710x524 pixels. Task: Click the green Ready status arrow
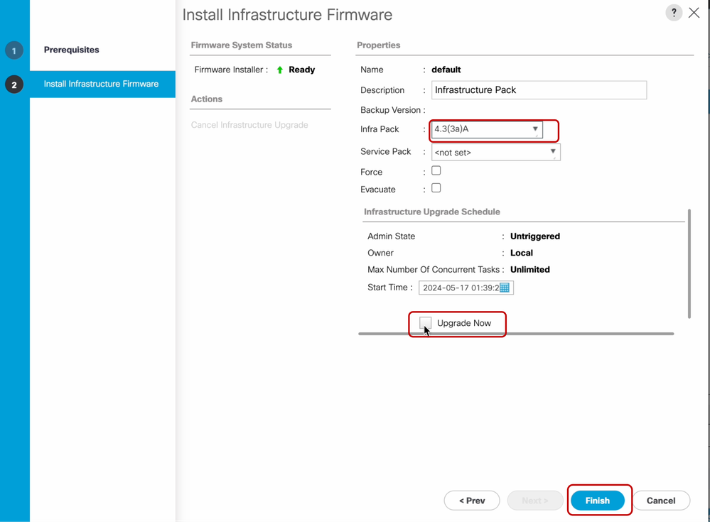pos(280,70)
